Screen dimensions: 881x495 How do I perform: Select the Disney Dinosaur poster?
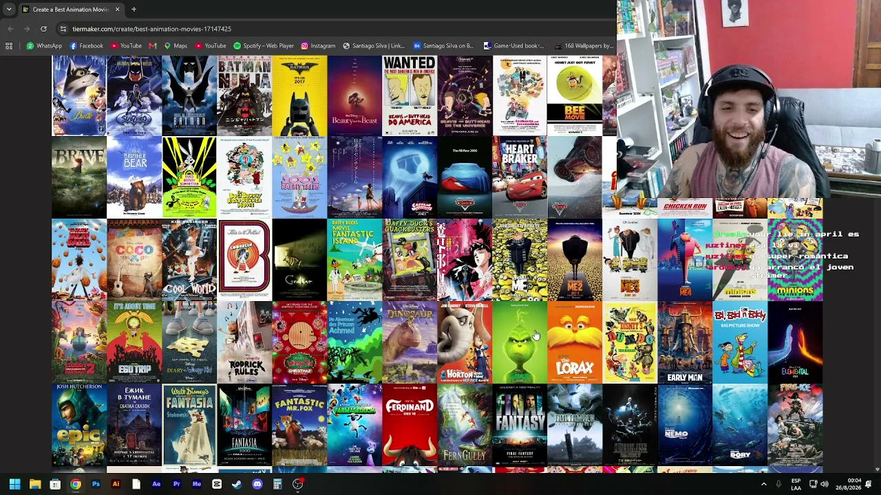410,342
